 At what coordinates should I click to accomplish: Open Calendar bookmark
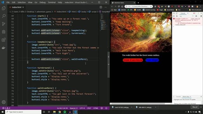click(122, 10)
